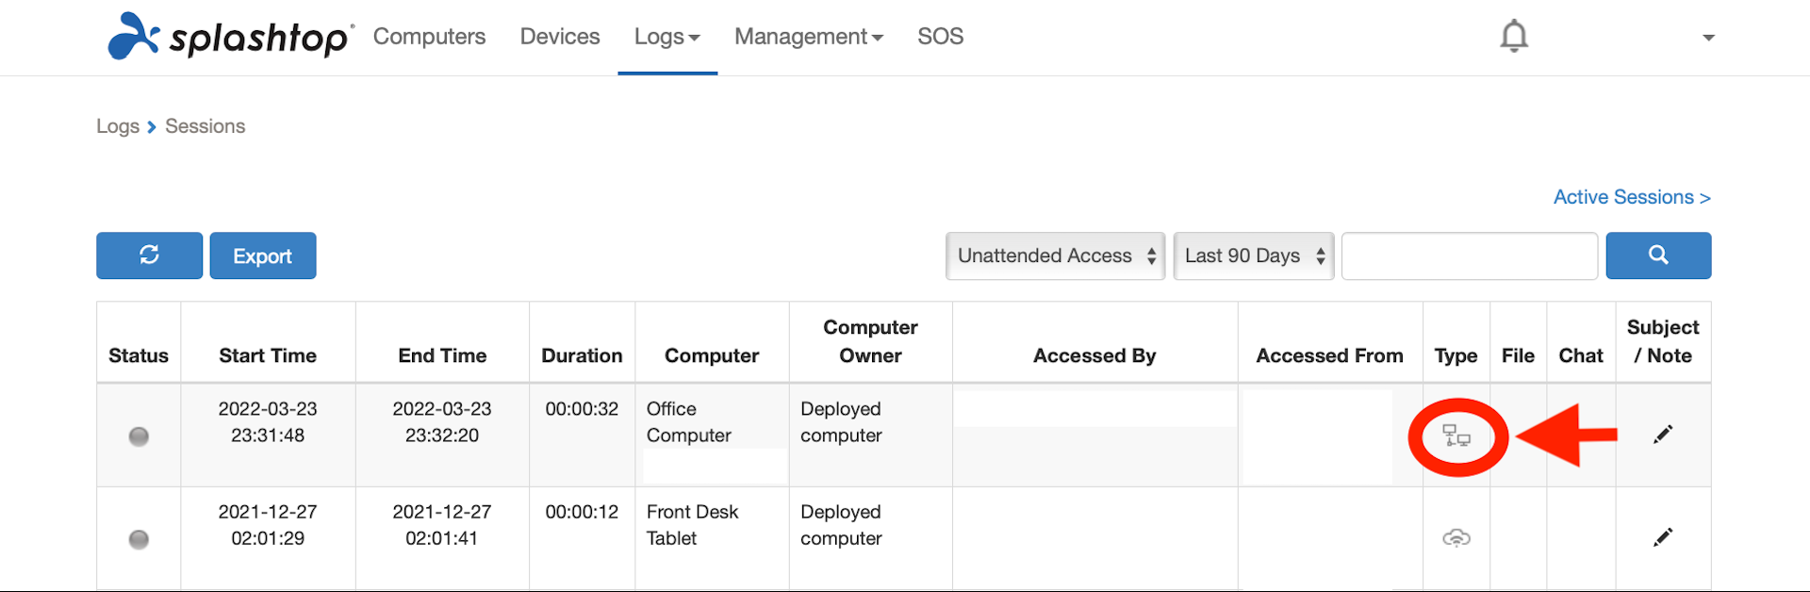Click status indicator of Front Desk Tablet session
This screenshot has width=1810, height=592.
pos(139,539)
